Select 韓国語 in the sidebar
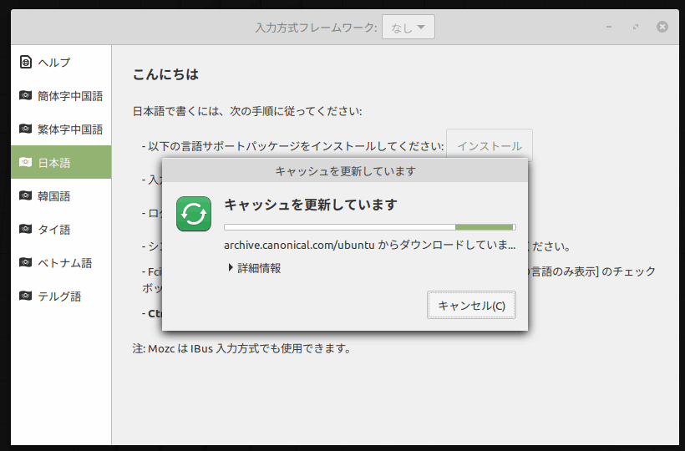685x451 pixels. [61, 195]
